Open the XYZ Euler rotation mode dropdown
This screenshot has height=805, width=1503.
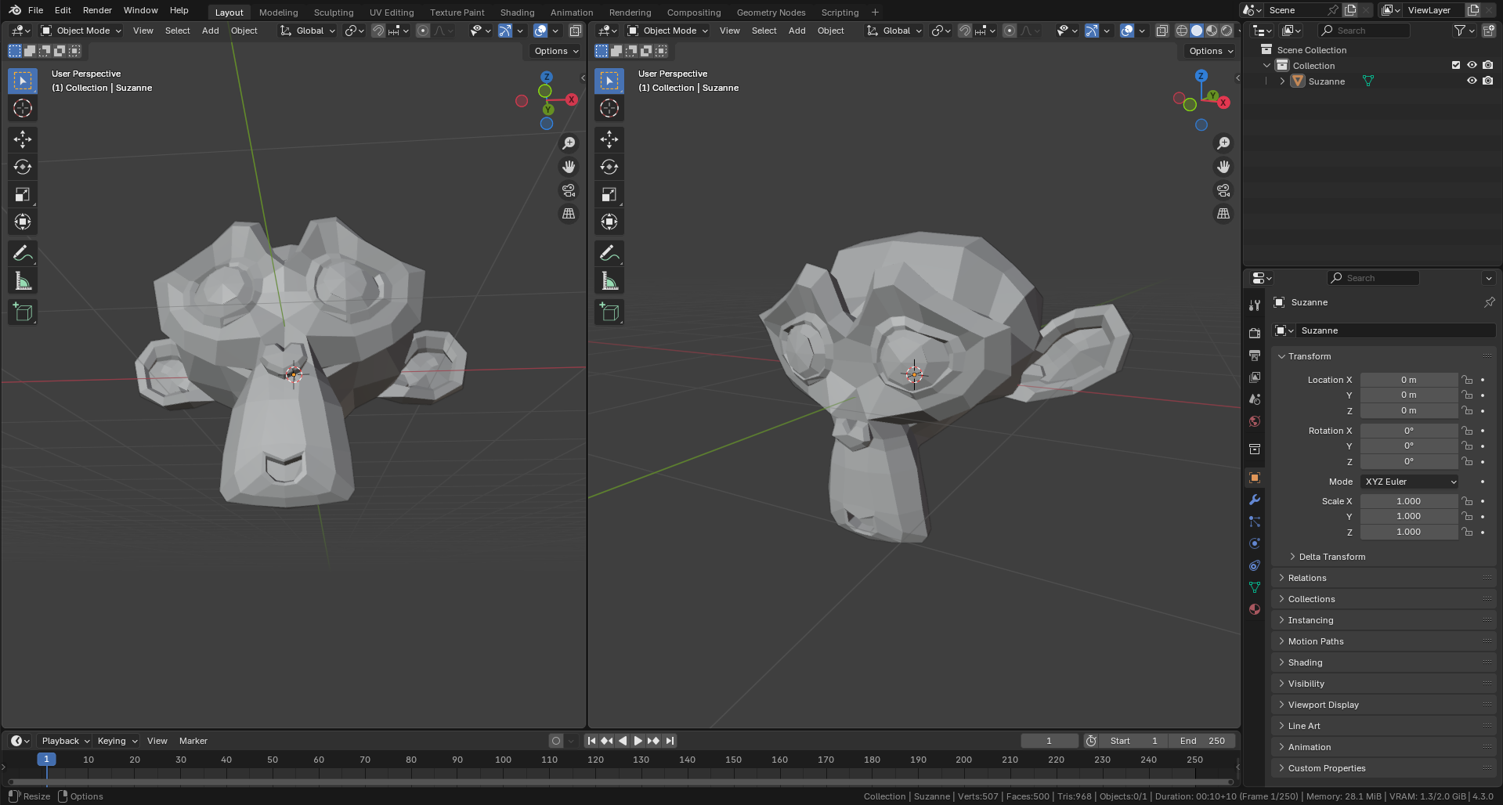click(1411, 482)
